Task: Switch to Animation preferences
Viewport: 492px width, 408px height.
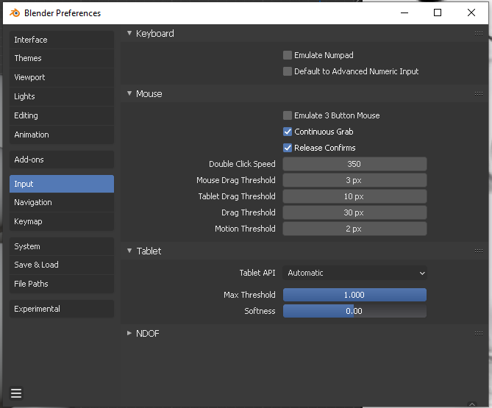Action: click(x=62, y=135)
